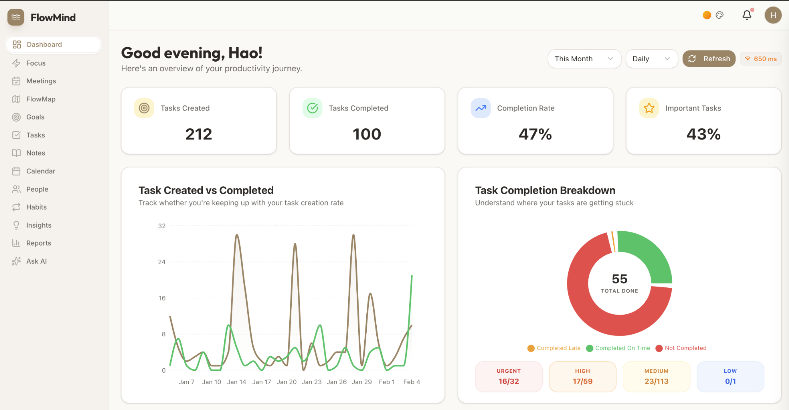The width and height of the screenshot is (789, 410).
Task: Select the orange accent color dot
Action: 706,15
